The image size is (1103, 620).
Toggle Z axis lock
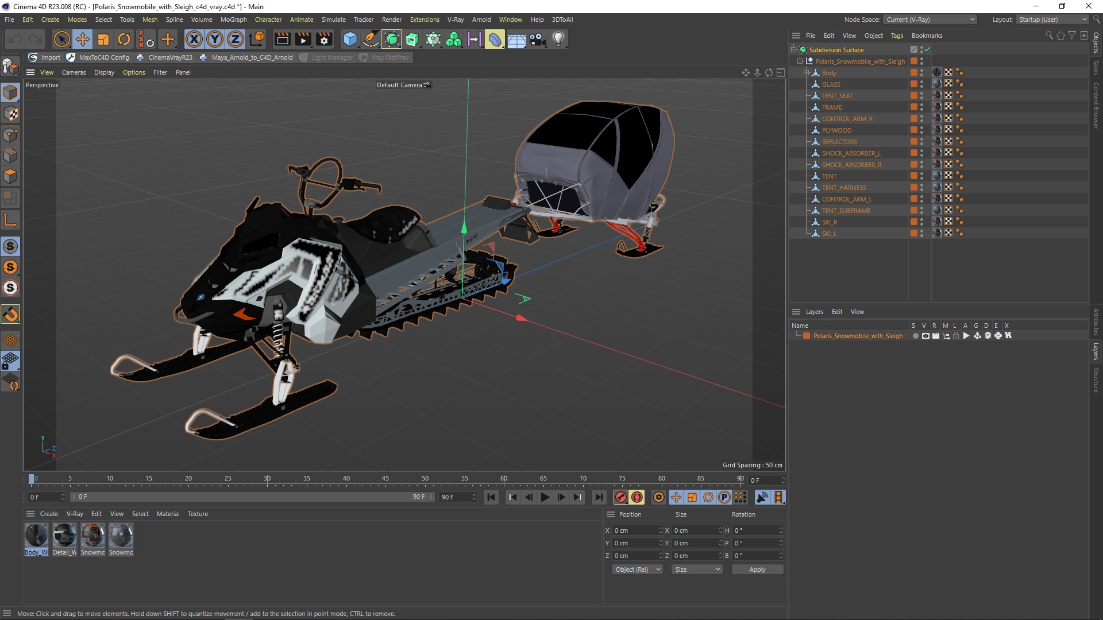point(236,39)
